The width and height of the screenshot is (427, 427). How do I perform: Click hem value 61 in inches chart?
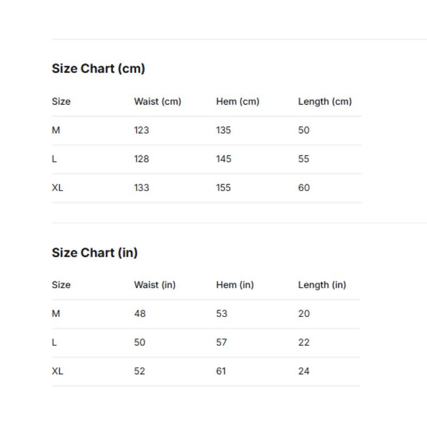pyautogui.click(x=221, y=371)
